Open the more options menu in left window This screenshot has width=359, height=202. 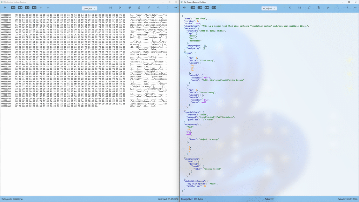[x=176, y=8]
